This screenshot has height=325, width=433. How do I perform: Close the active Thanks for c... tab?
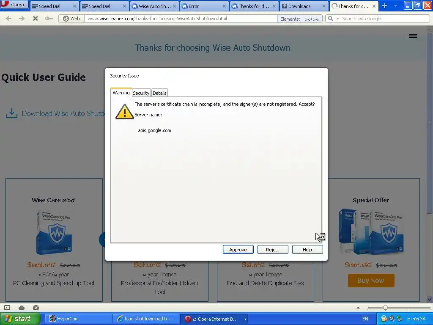[x=374, y=6]
